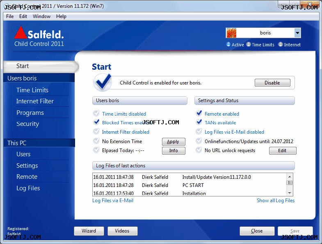Open Internet Filter disabled link
The width and height of the screenshot is (322, 244).
[x=126, y=132]
